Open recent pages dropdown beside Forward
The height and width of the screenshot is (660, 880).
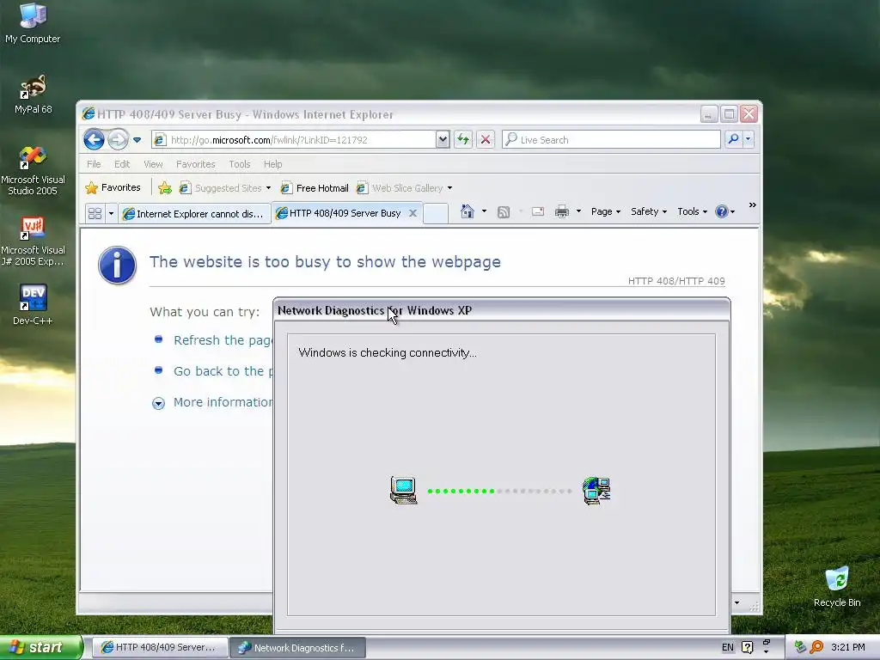[x=137, y=140]
